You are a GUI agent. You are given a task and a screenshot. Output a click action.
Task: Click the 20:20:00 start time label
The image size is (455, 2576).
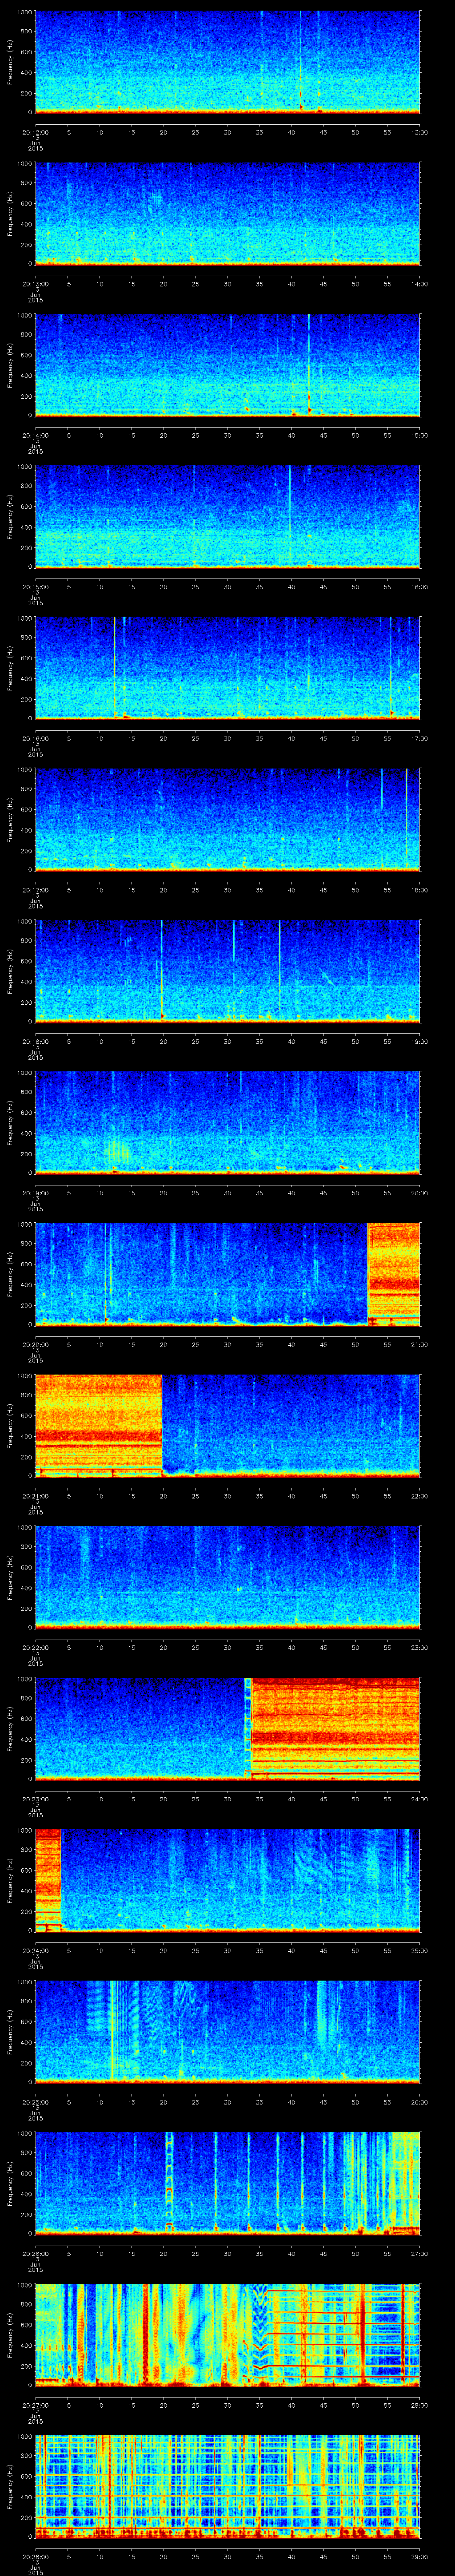pos(35,1344)
